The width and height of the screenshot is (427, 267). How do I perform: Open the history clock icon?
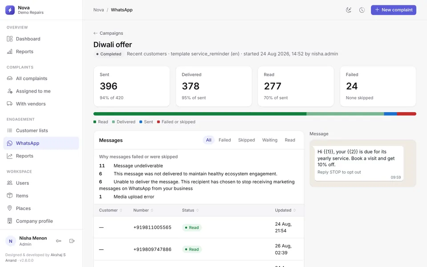pos(362,10)
